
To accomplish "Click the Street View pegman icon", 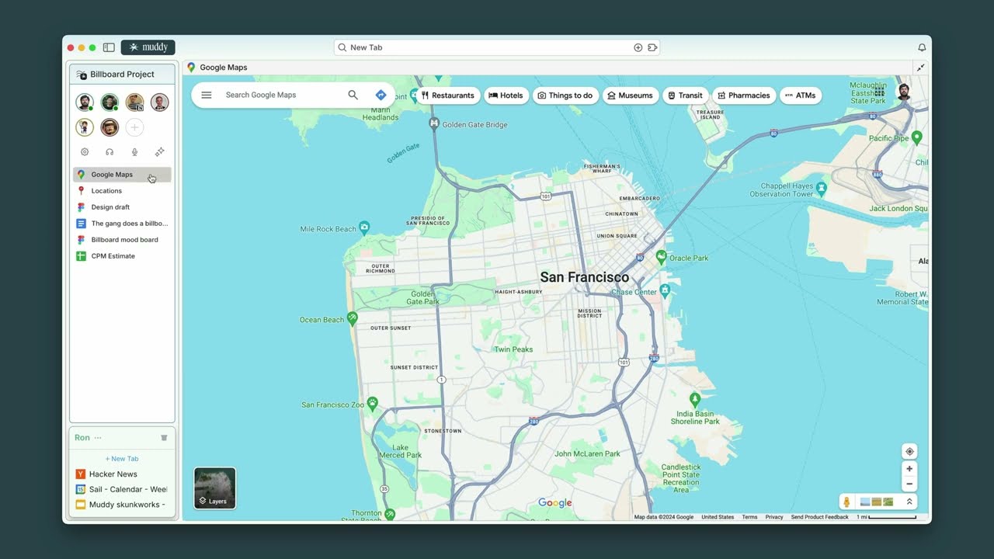I will point(847,502).
